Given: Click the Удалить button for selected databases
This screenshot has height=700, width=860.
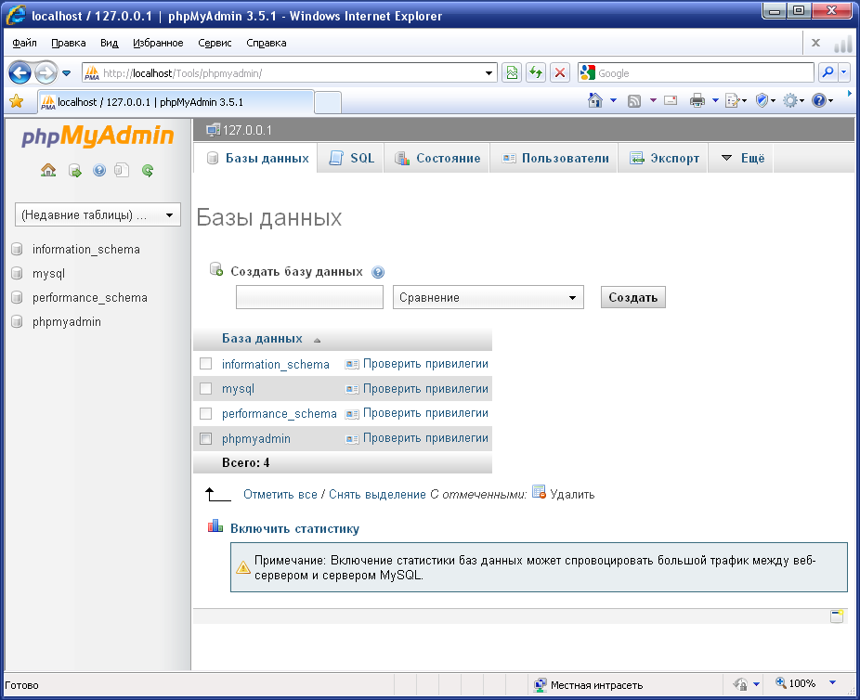Looking at the screenshot, I should coord(564,493).
